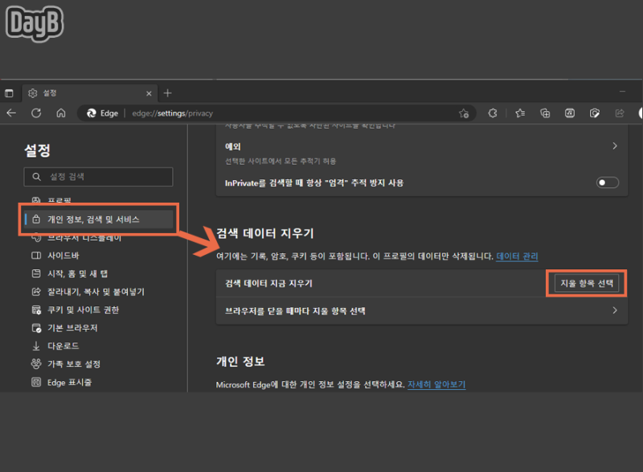Open 쿠키 및 사이트 권한 settings
This screenshot has width=643, height=472.
click(88, 310)
